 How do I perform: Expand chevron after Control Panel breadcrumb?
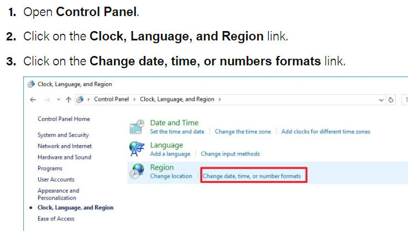click(133, 99)
